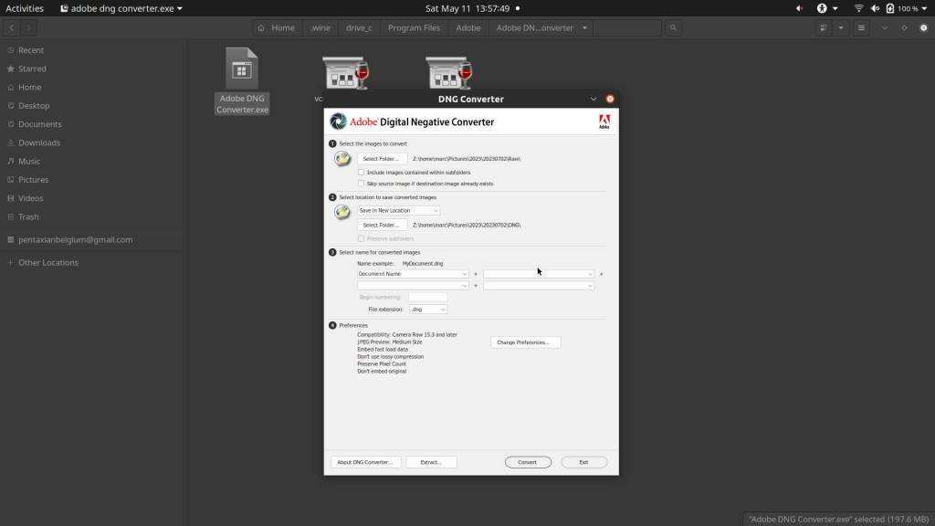935x526 pixels.
Task: Click the source path text ending in Raw\
Action: pyautogui.click(x=467, y=159)
